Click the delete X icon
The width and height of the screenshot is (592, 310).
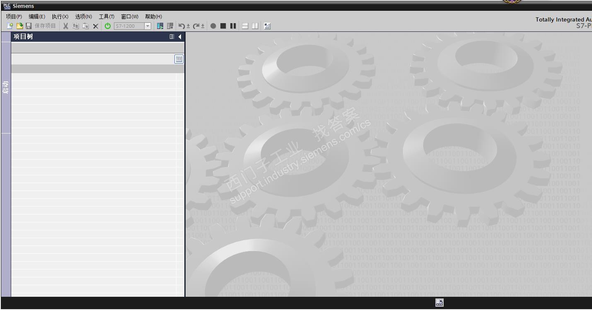click(x=96, y=26)
